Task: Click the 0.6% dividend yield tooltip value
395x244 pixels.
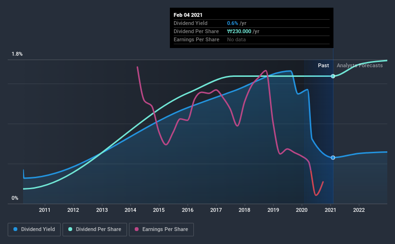Action: tap(232, 23)
